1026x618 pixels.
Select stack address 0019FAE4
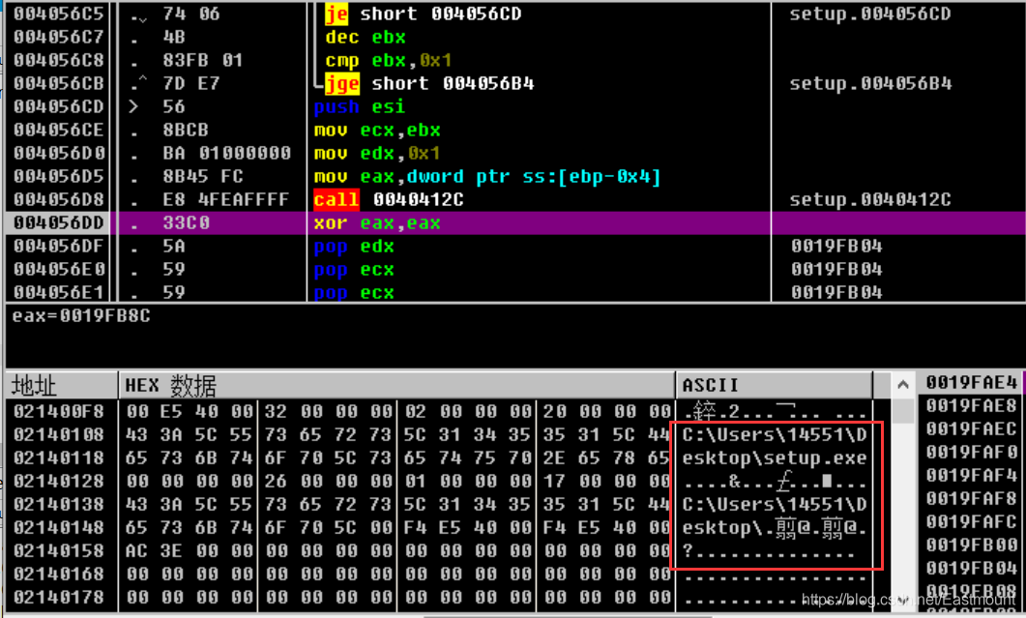[x=971, y=382]
